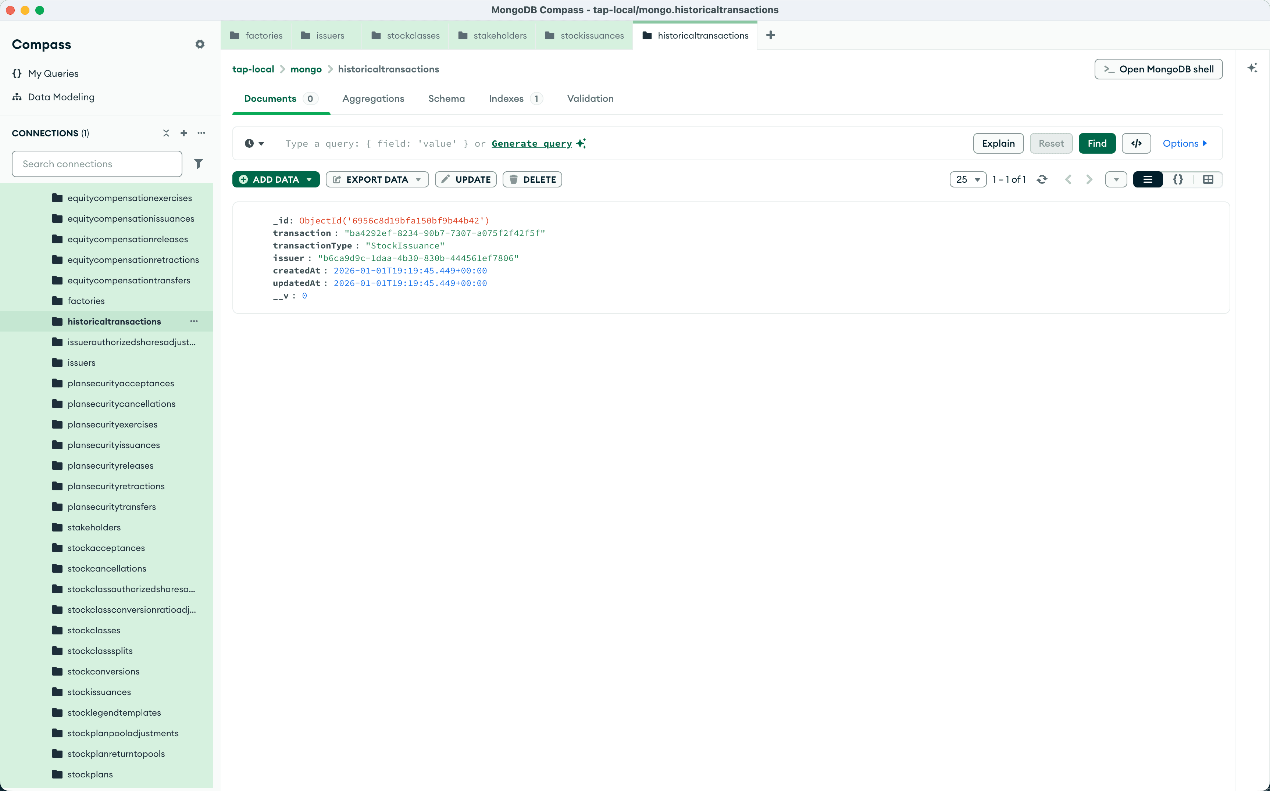Viewport: 1270px width, 791px height.
Task: Add new connection plus icon
Action: coord(184,133)
